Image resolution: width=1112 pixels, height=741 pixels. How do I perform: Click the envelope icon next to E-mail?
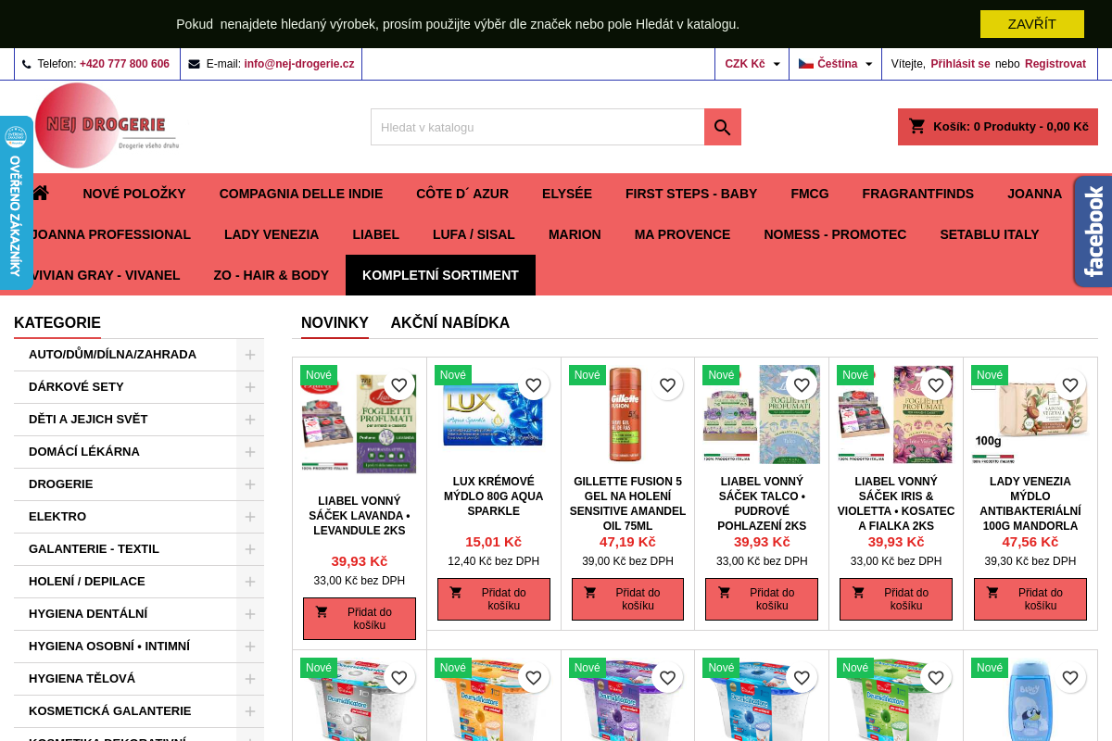click(194, 64)
